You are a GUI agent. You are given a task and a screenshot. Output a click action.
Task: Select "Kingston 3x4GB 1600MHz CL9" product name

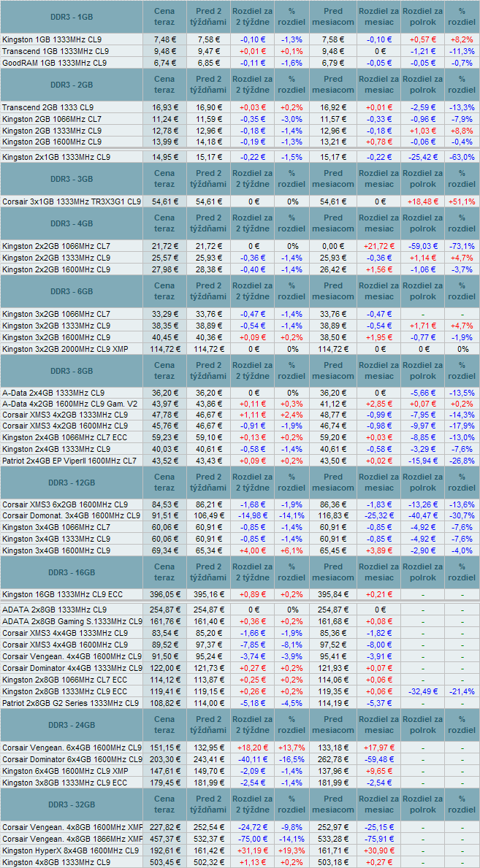click(56, 550)
